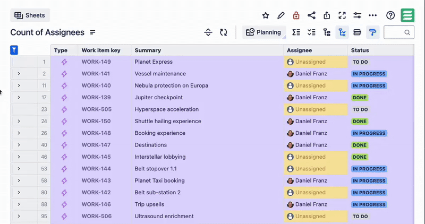Expand row 17 Jupiter checkpoint
The height and width of the screenshot is (224, 425).
pos(19,97)
